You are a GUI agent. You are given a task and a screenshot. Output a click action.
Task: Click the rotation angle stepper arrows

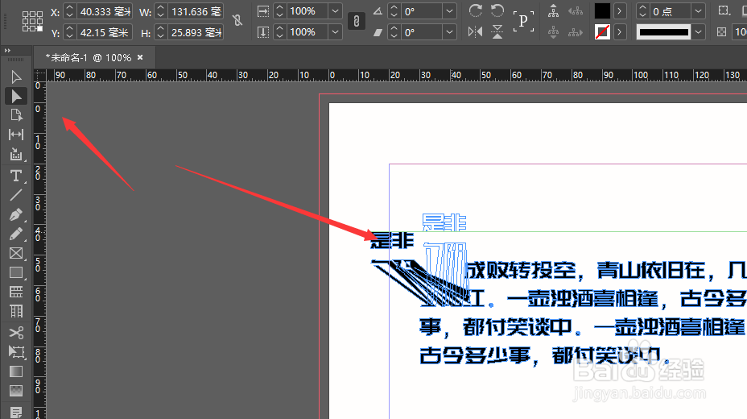pyautogui.click(x=394, y=11)
